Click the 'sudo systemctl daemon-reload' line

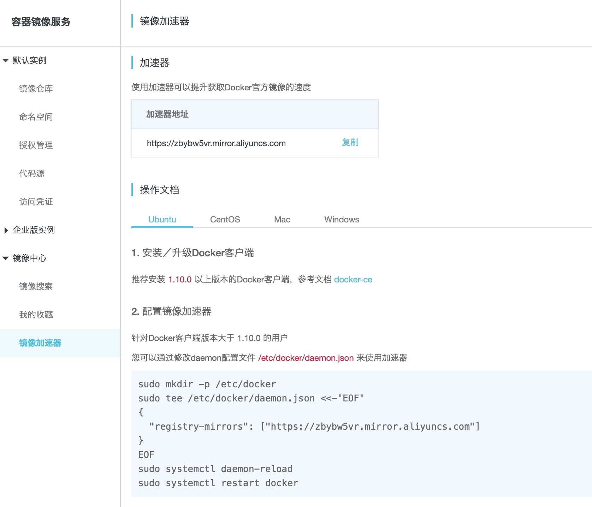[215, 469]
